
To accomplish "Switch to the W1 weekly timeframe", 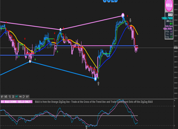I will click(x=28, y=97).
